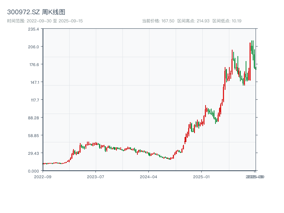Click the current price 当前价格: 167.50
Viewport: 284px width, 213px height.
158,21
